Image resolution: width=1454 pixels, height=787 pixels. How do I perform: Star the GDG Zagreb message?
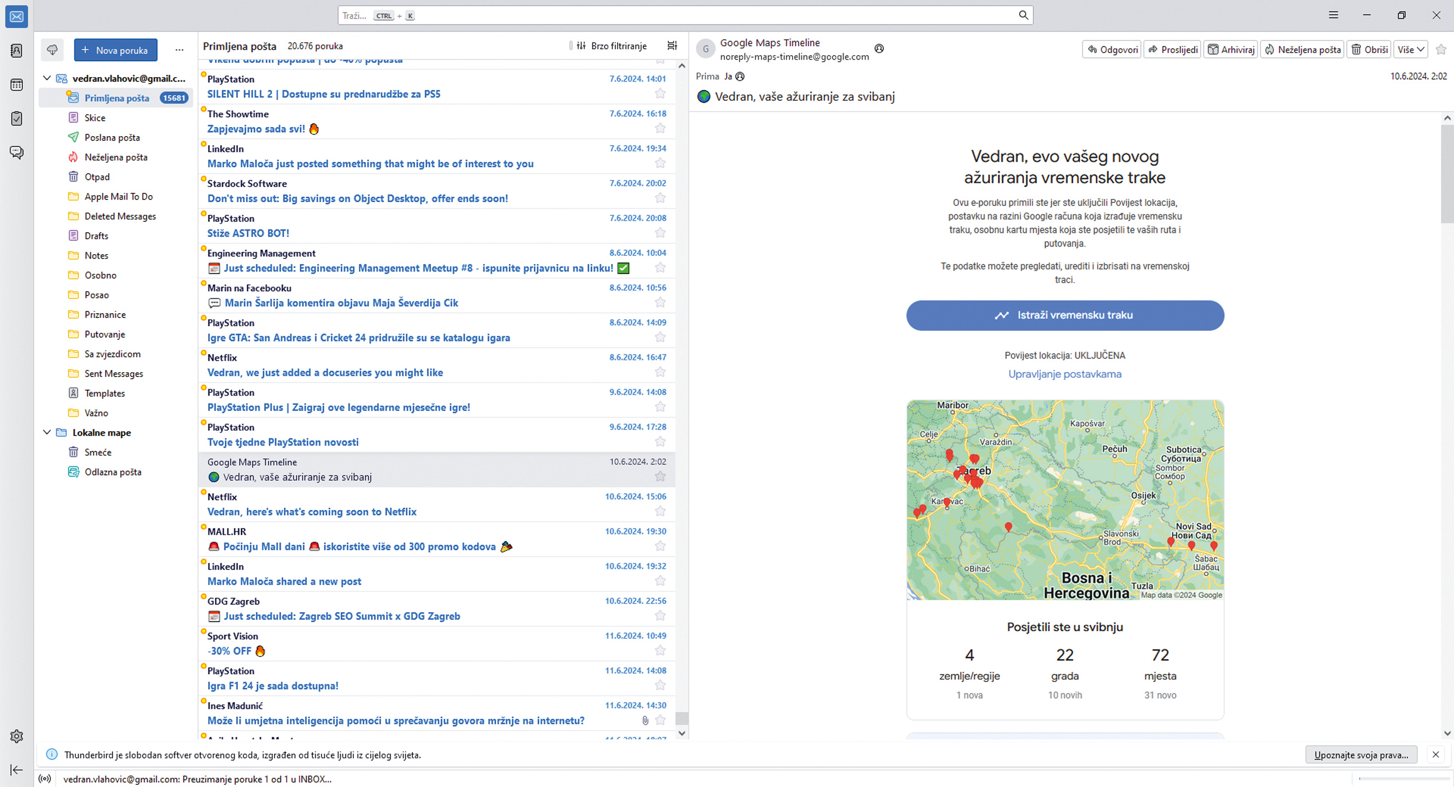[660, 615]
